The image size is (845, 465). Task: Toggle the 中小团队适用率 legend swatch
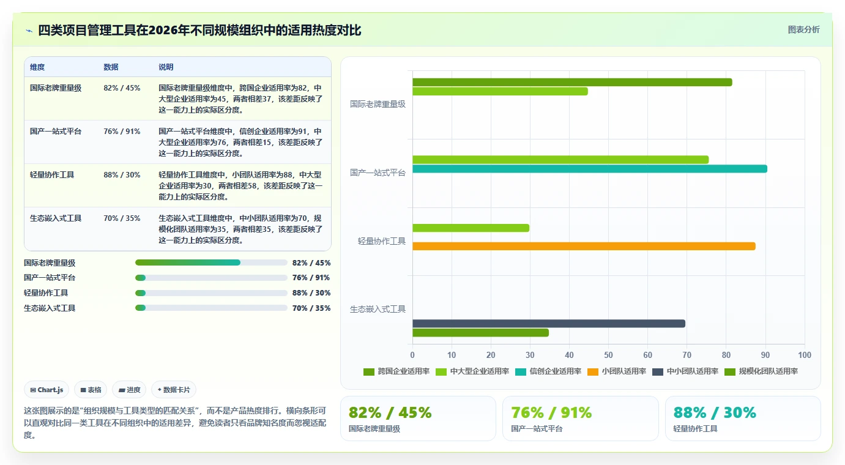tap(658, 371)
